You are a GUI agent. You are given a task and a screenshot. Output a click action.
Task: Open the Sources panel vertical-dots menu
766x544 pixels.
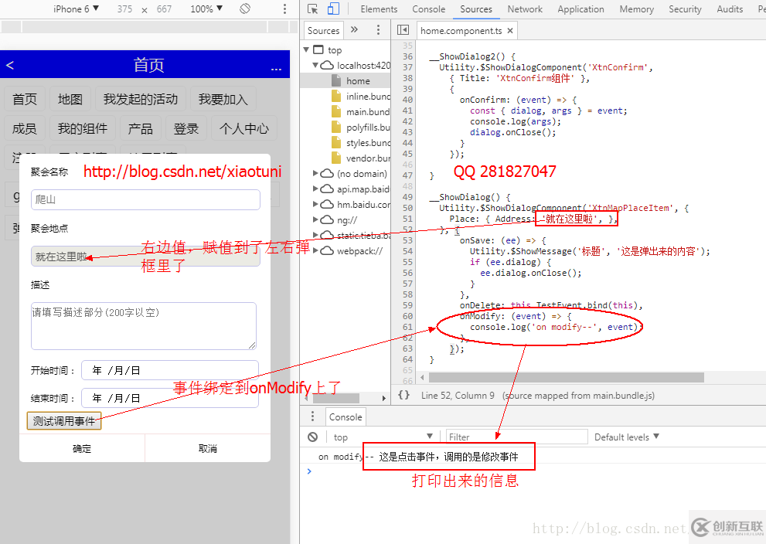point(378,29)
